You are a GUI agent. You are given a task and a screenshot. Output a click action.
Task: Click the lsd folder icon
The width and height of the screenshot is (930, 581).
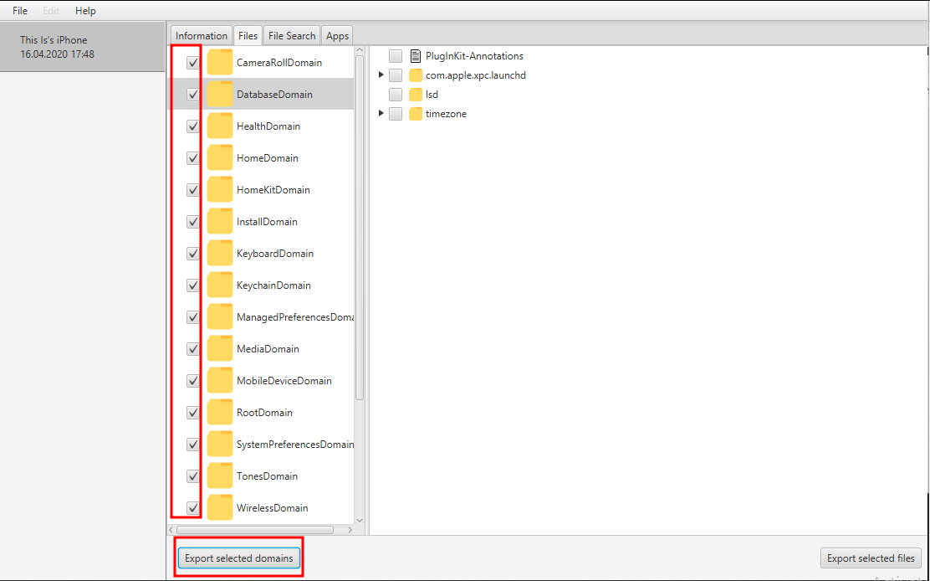tap(415, 95)
